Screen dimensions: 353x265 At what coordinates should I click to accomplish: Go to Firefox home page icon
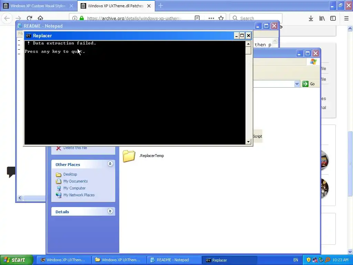40,18
